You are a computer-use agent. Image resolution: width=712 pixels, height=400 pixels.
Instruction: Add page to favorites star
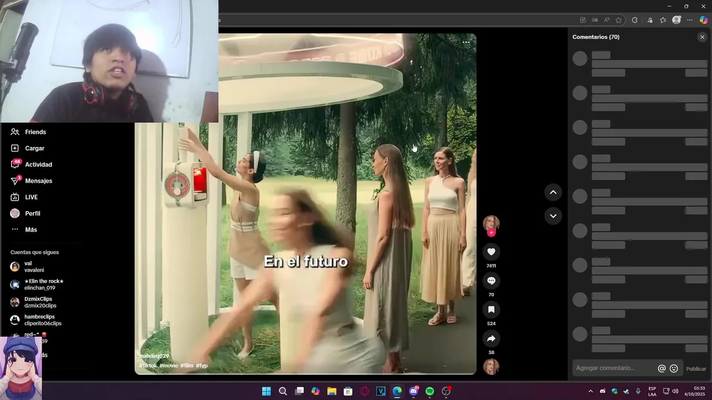619,20
